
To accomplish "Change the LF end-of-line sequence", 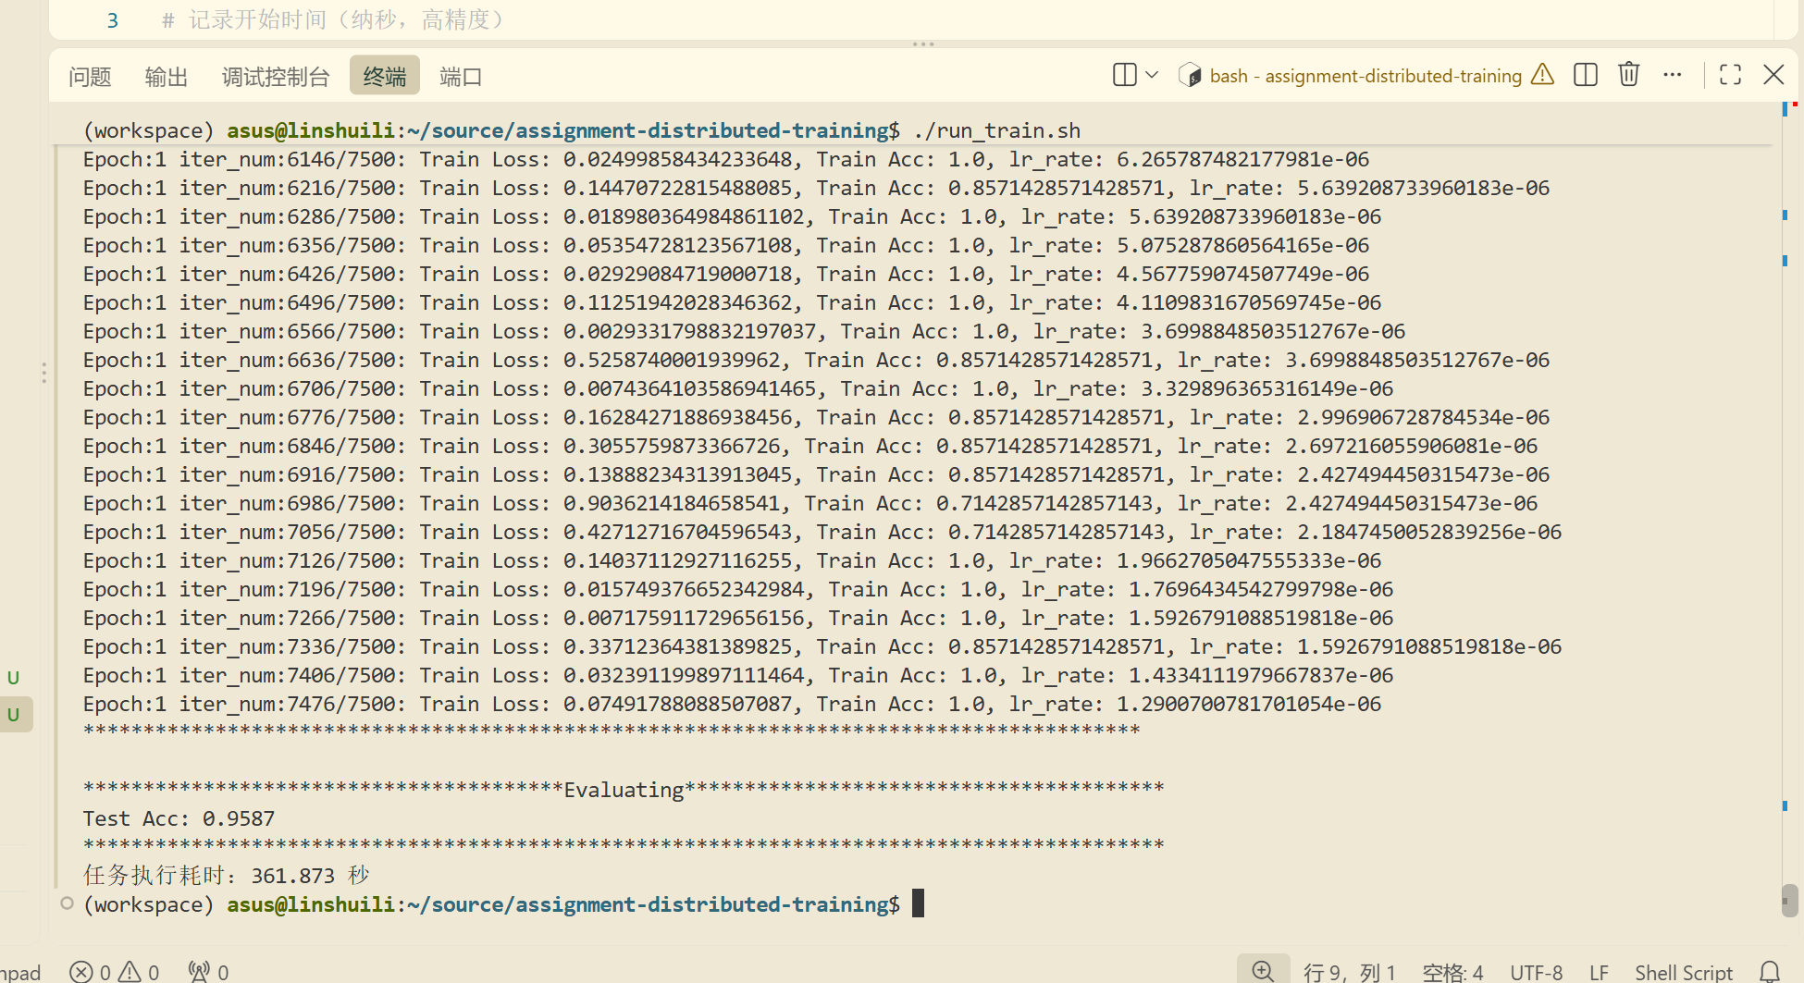I will pyautogui.click(x=1599, y=972).
